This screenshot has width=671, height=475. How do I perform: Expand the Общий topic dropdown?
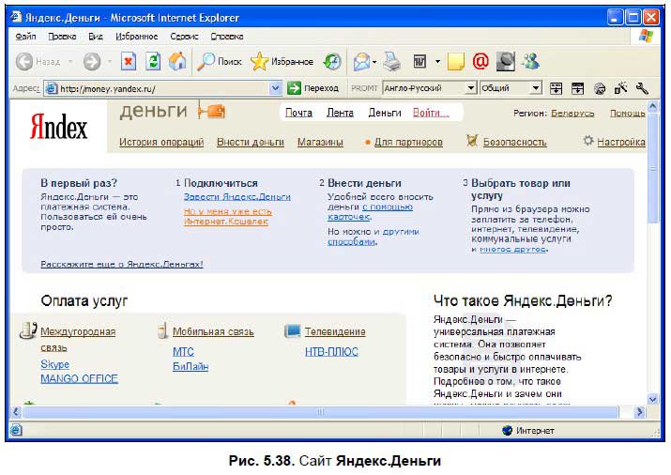(536, 88)
